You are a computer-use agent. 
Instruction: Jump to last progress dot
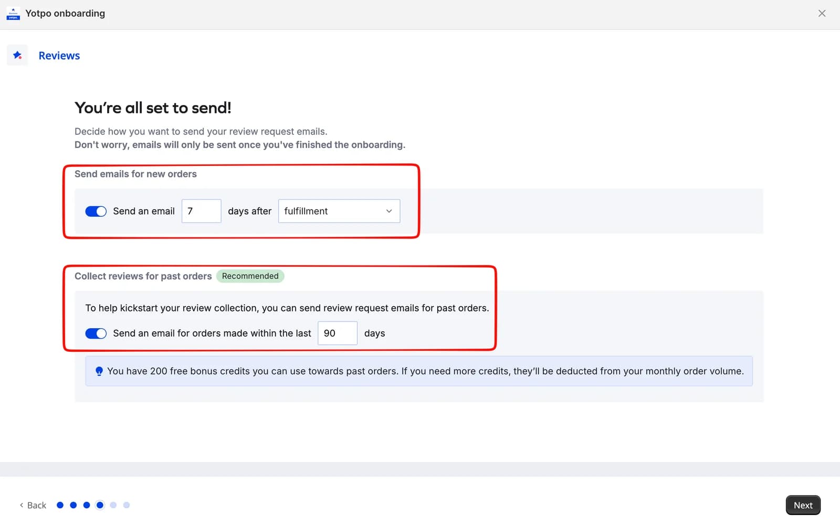pos(127,505)
